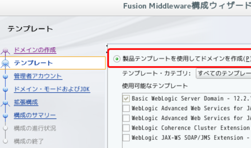The width and height of the screenshot is (251, 148).
Task: Click the テンプレート page heading
Action: (x=30, y=29)
